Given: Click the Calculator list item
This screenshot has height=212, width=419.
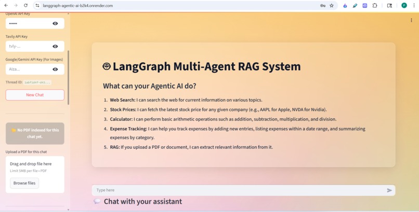Looking at the screenshot, I should 223,119.
